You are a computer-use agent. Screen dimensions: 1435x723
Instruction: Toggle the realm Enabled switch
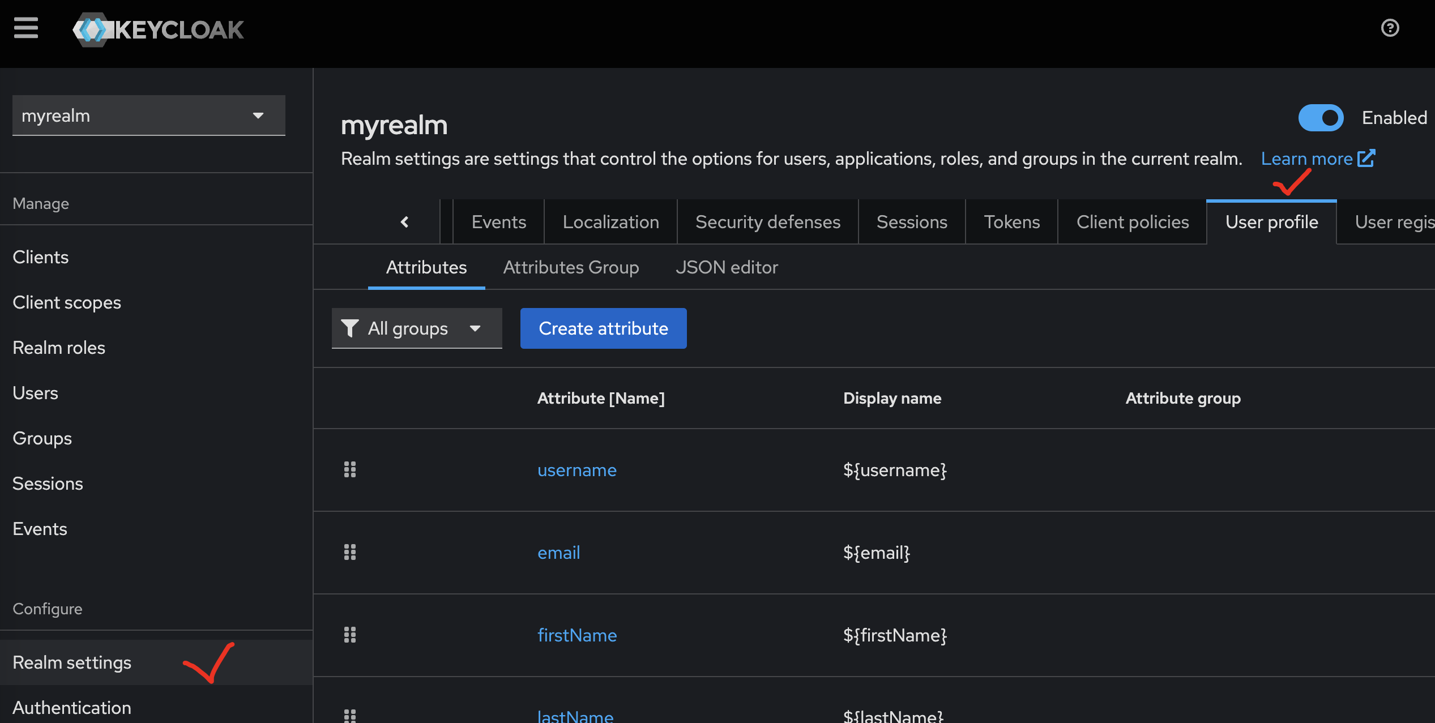(x=1321, y=118)
